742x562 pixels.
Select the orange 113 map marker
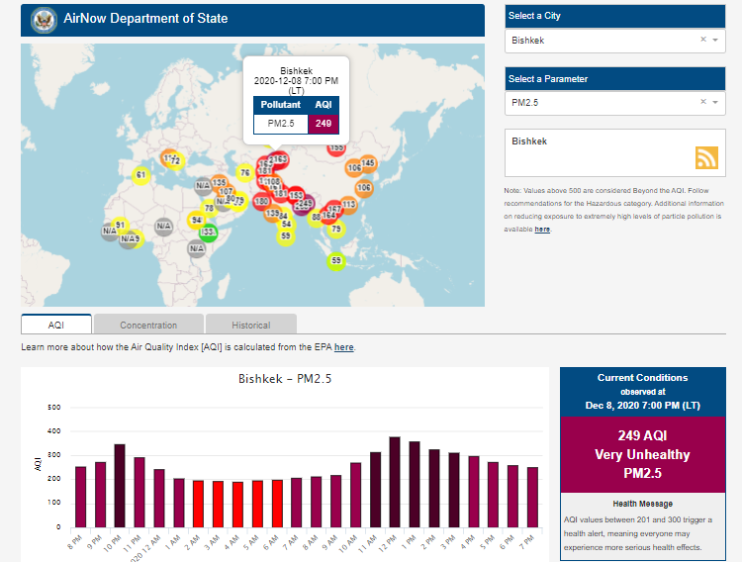click(348, 205)
